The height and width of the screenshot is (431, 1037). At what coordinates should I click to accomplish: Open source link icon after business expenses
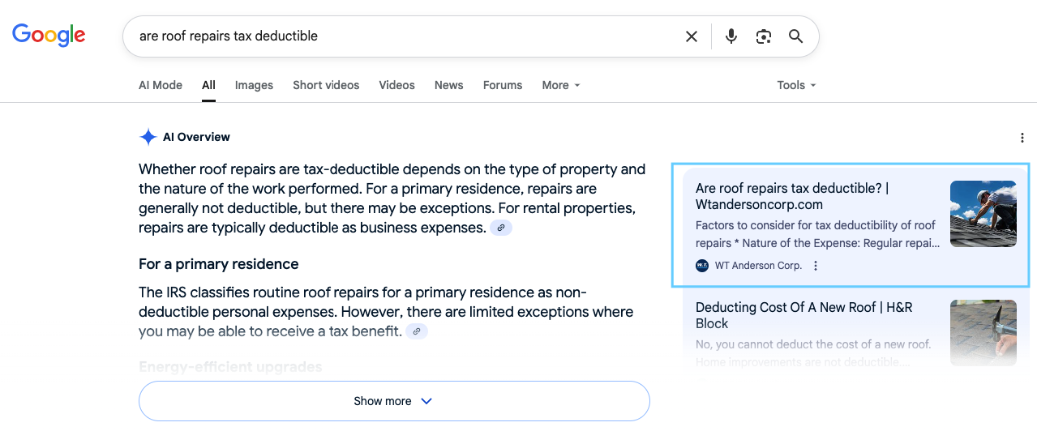(x=501, y=228)
